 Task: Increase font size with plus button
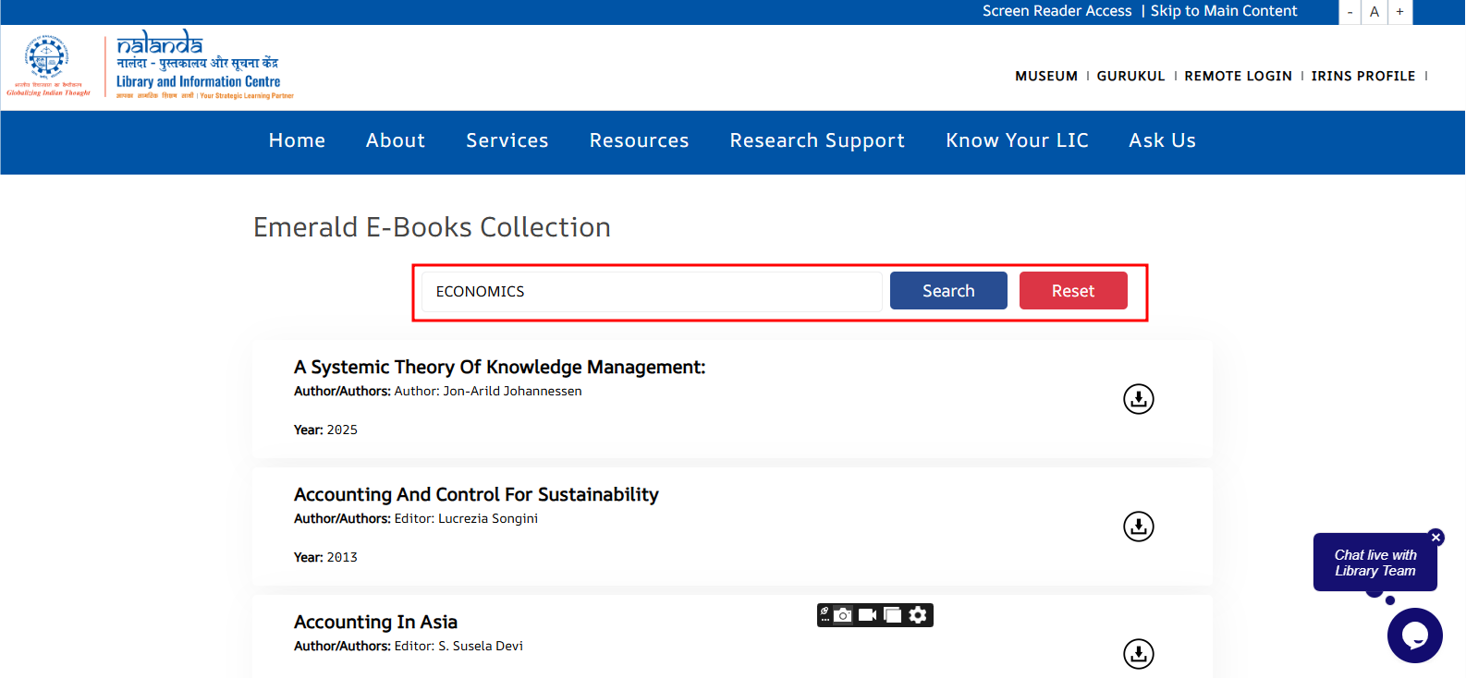tap(1399, 12)
